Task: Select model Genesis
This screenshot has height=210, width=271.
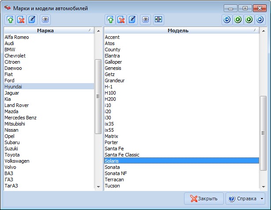Action: [181, 68]
